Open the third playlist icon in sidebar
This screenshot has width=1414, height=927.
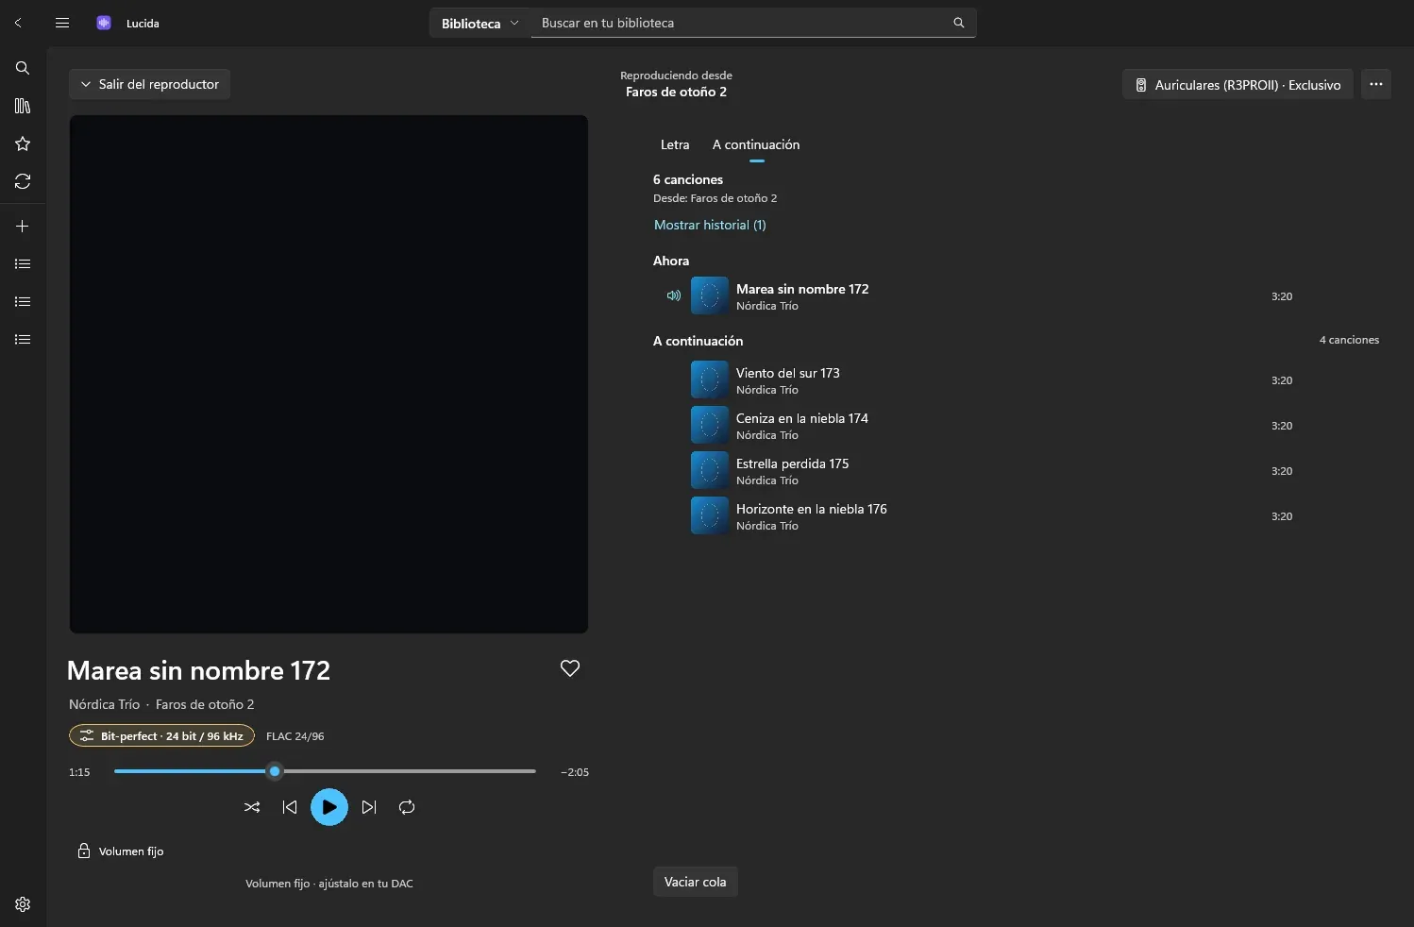tap(23, 340)
